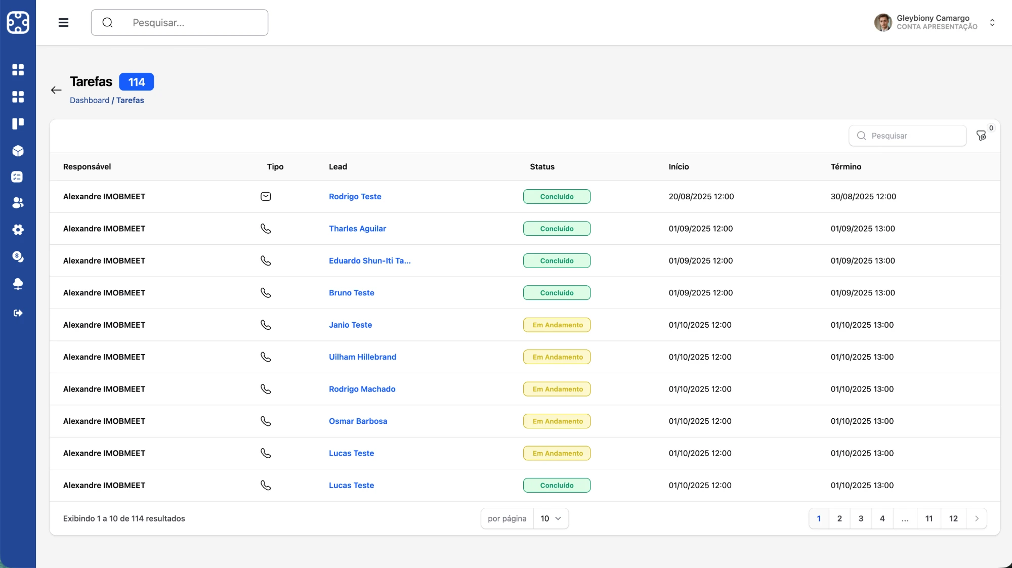
Task: Click the top Pesquisar... global search box
Action: [x=180, y=22]
